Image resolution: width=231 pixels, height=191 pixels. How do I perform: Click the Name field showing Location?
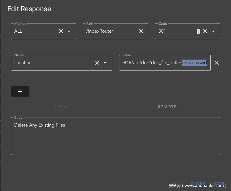click(52, 63)
